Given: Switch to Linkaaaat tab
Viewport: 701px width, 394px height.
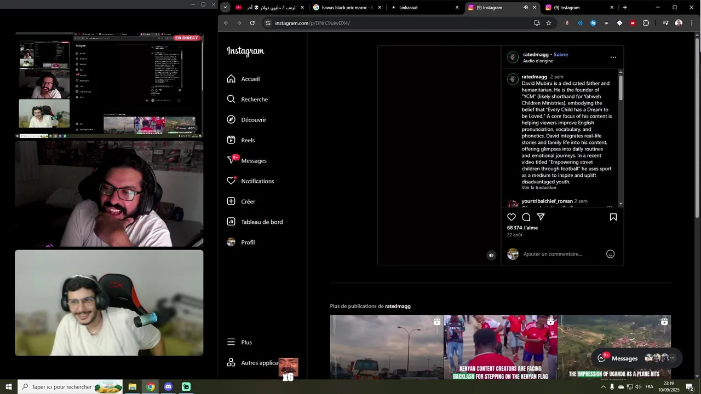Looking at the screenshot, I should tap(424, 8).
